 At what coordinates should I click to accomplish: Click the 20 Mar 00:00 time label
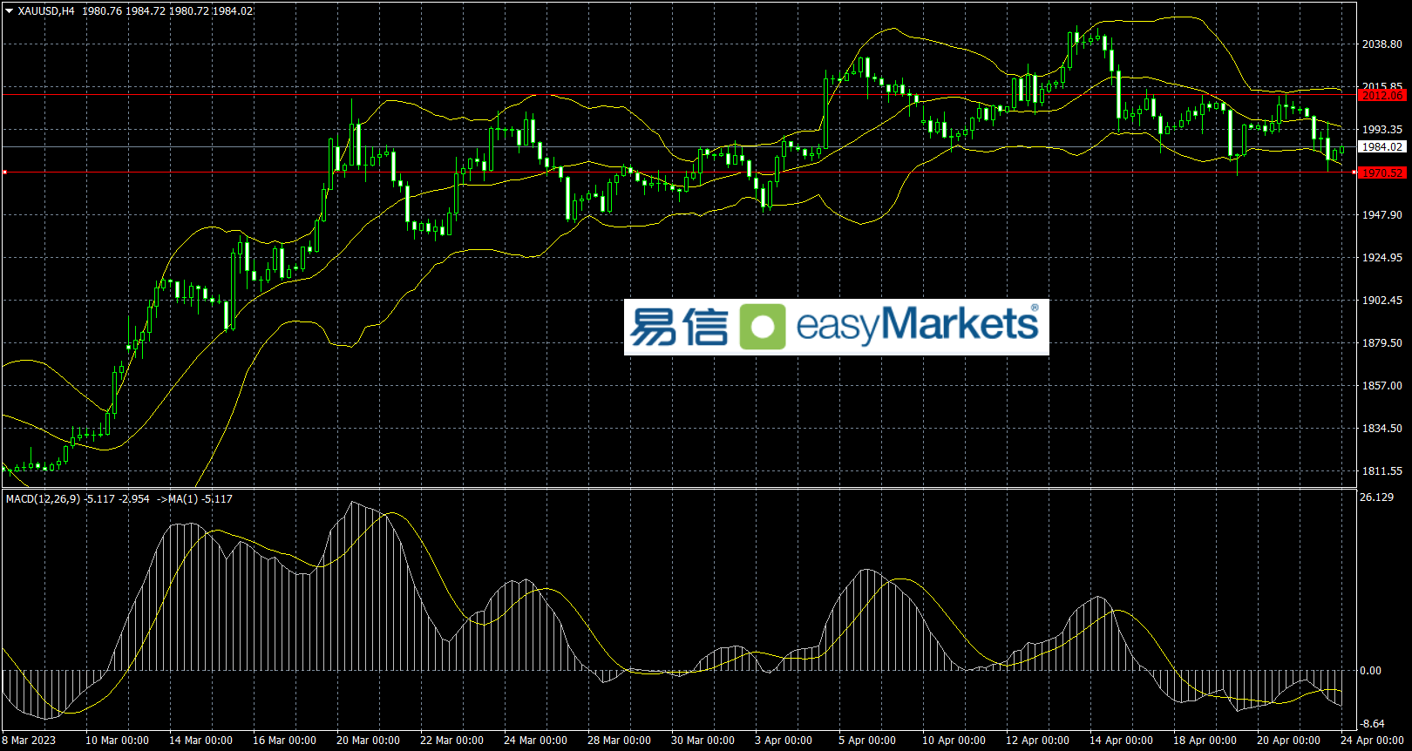pos(368,741)
